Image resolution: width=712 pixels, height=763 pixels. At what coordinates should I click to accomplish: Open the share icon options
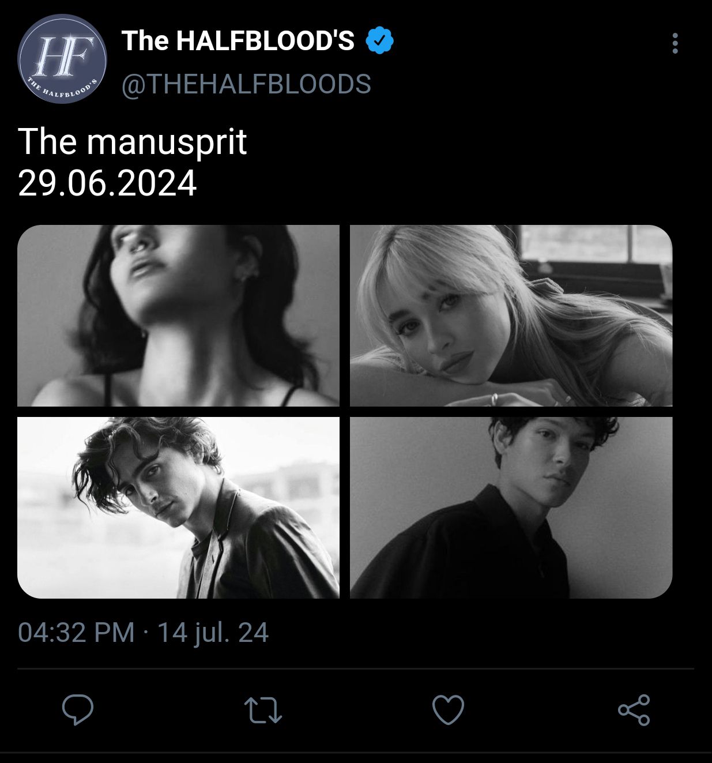tap(634, 710)
